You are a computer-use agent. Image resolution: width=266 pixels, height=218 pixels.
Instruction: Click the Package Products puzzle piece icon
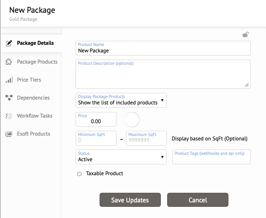(9, 62)
